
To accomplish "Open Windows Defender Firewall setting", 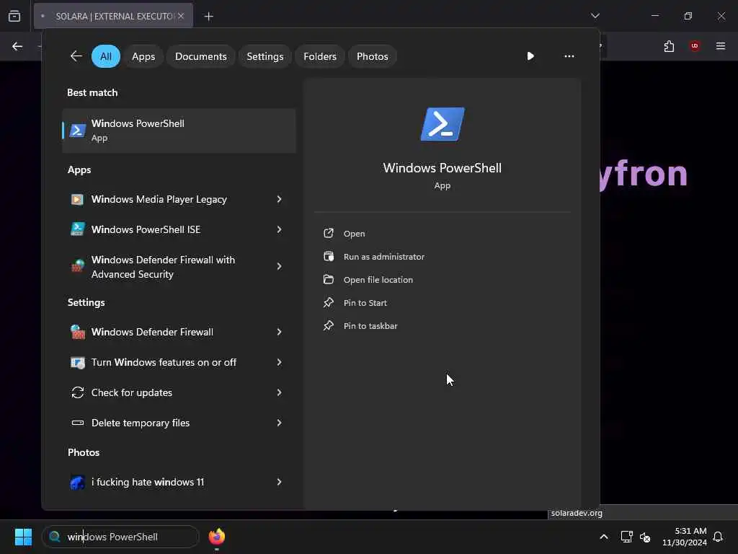I will tap(179, 332).
